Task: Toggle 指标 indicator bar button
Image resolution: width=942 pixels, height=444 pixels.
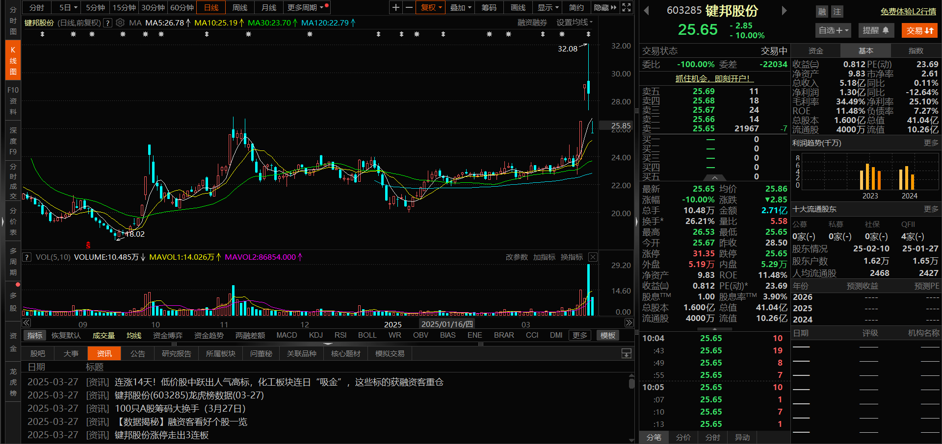Action: coord(35,335)
